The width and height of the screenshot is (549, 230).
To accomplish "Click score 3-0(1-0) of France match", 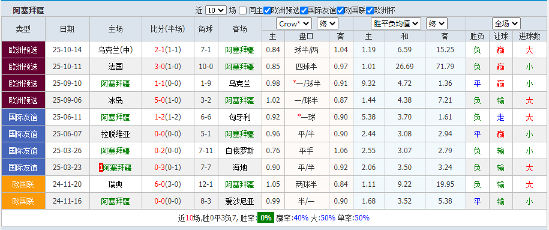I will coord(168,67).
